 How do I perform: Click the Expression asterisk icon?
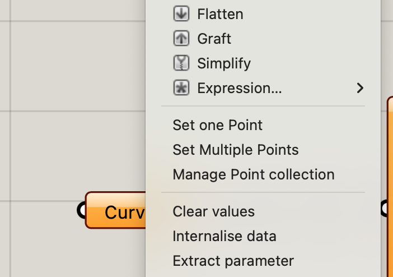pos(181,88)
